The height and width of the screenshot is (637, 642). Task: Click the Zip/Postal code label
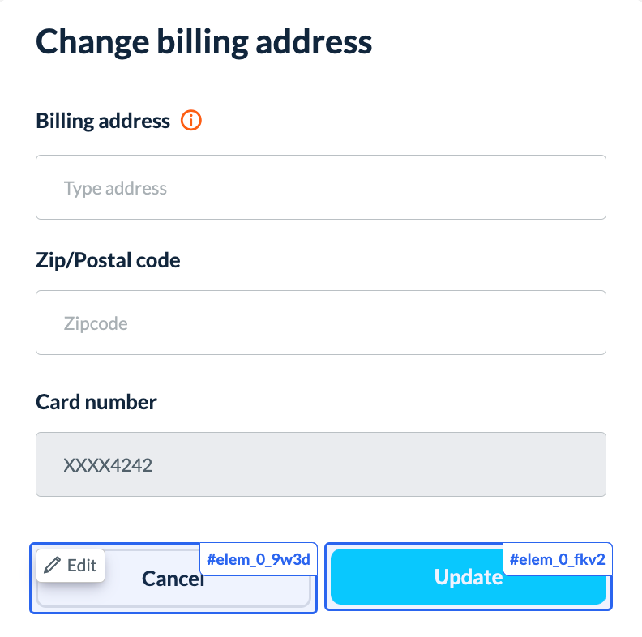pyautogui.click(x=108, y=260)
